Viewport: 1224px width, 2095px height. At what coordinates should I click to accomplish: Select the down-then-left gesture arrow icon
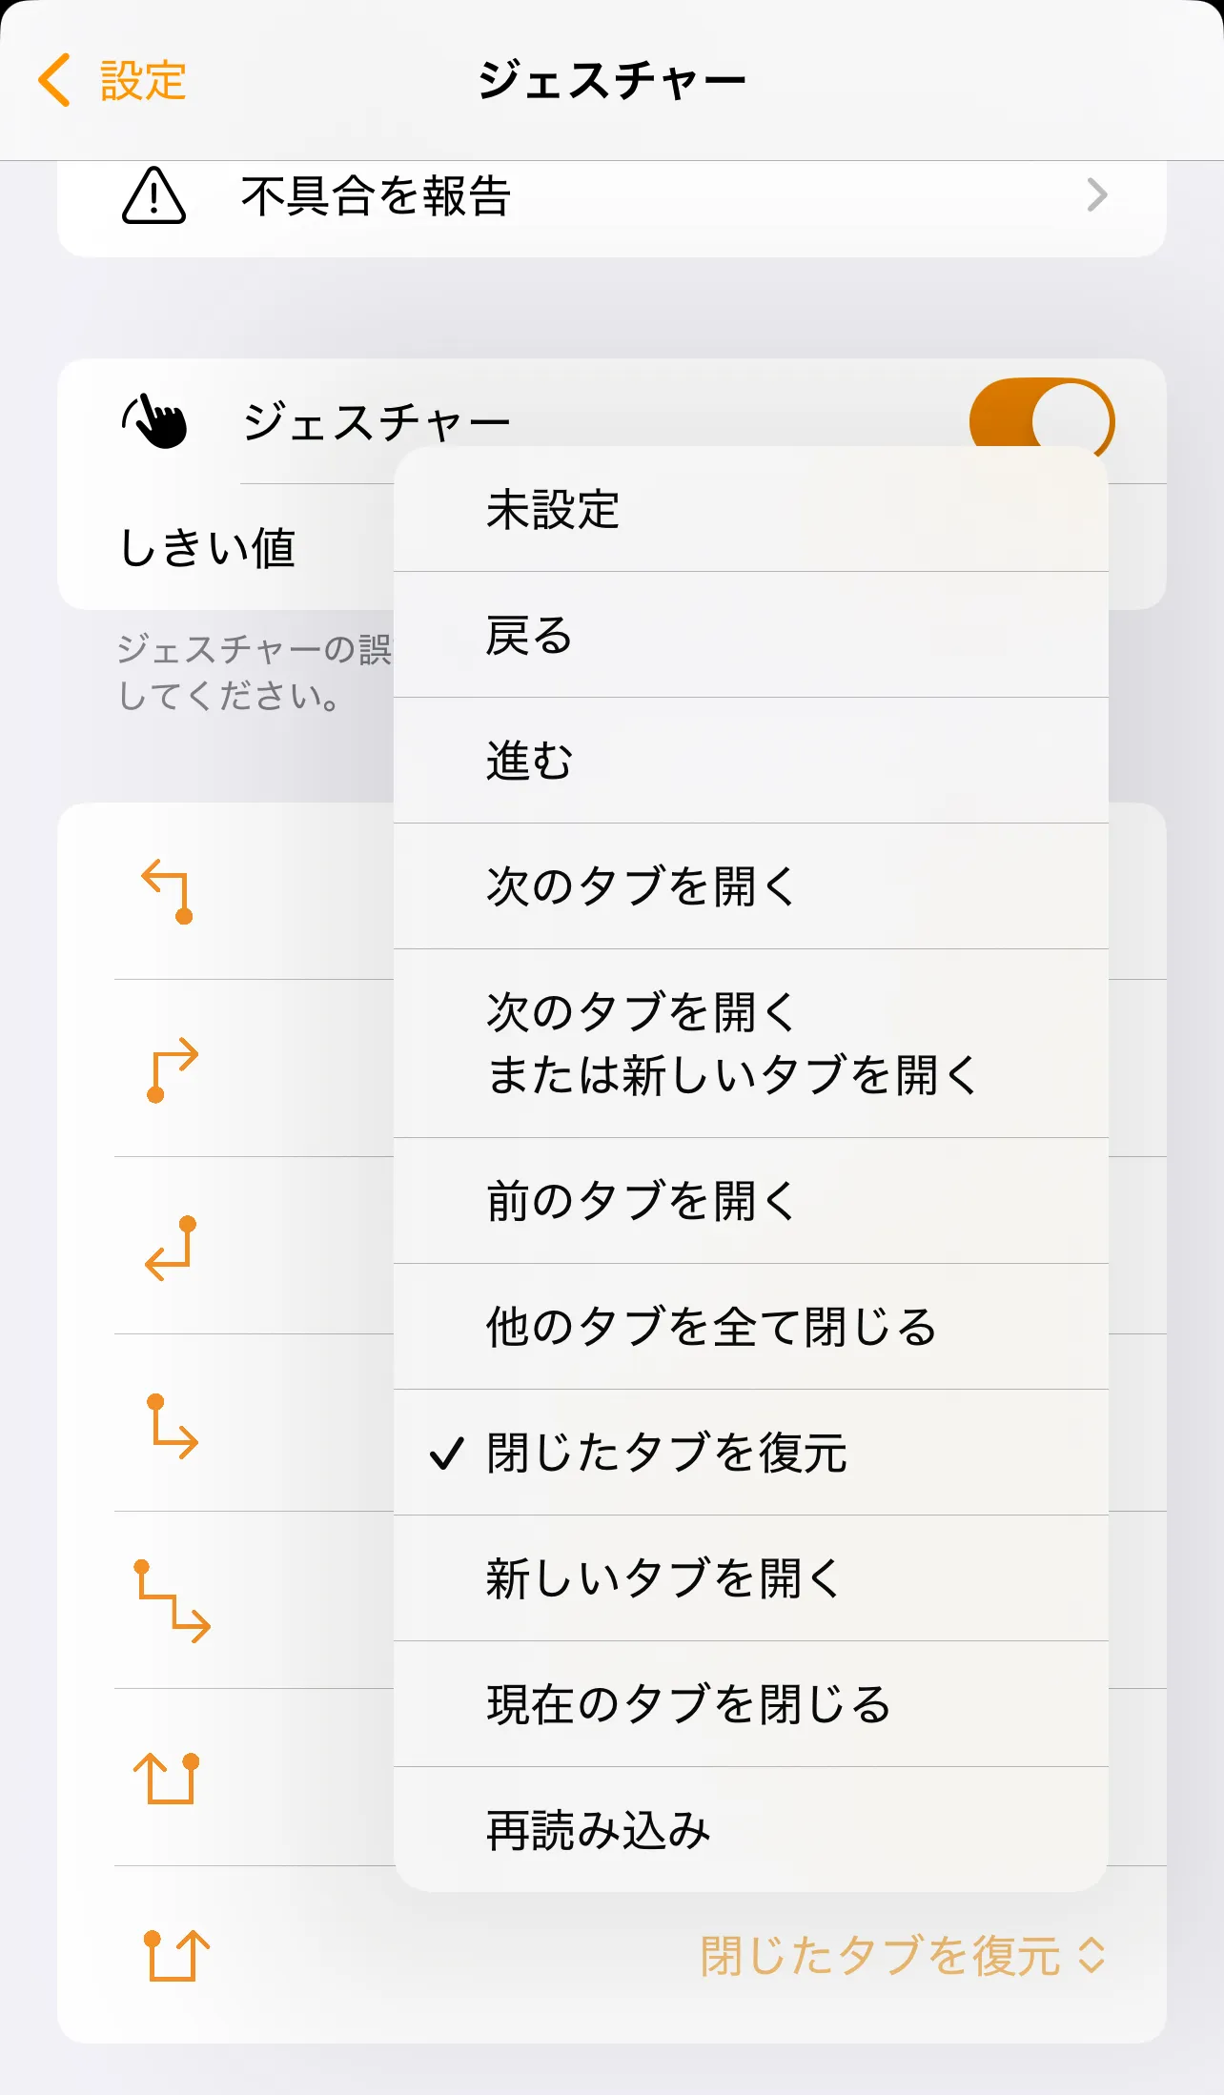pos(171,1247)
